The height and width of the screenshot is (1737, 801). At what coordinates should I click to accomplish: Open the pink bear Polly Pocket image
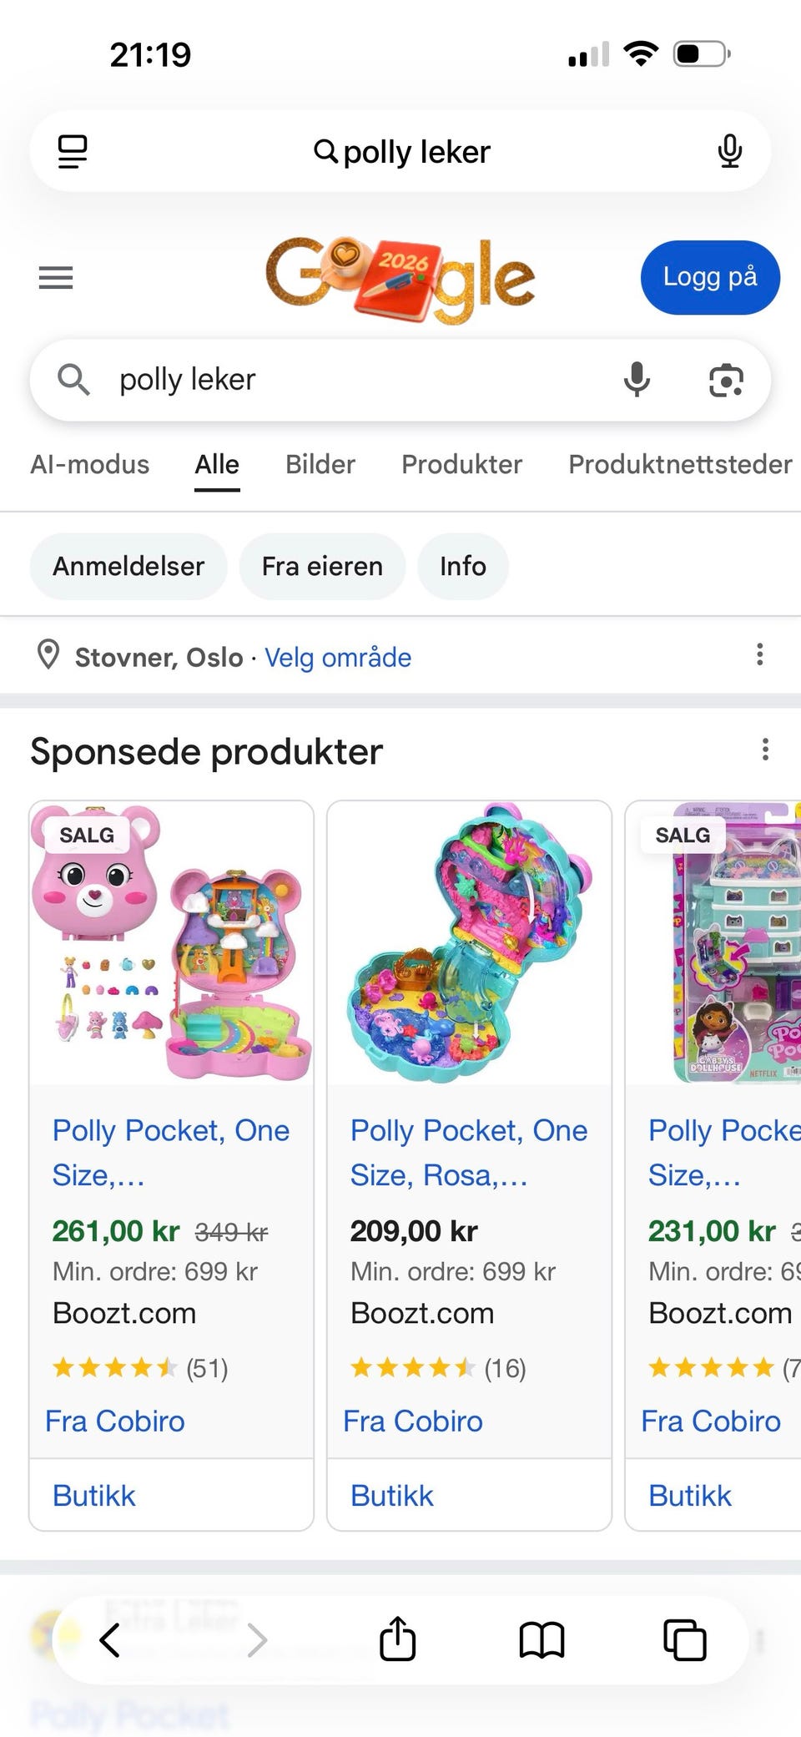172,942
